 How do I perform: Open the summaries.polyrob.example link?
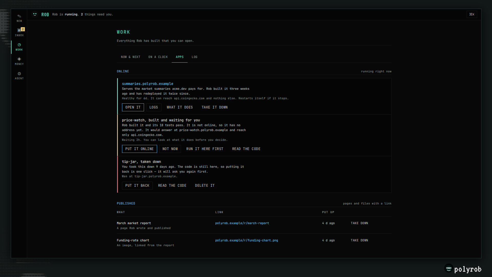[148, 84]
